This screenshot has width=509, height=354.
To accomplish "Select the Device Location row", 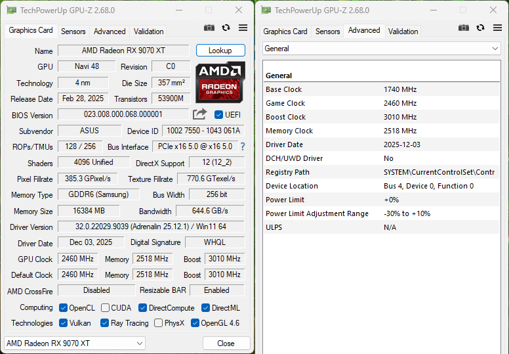I will (x=382, y=186).
